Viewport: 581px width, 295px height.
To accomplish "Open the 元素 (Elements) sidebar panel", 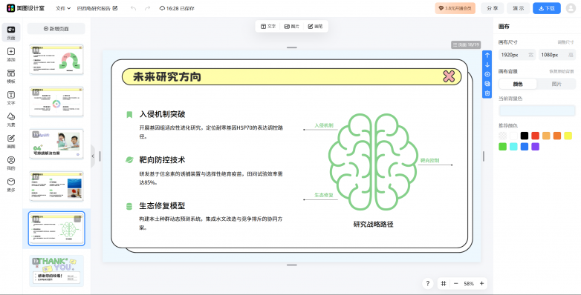I will [11, 119].
